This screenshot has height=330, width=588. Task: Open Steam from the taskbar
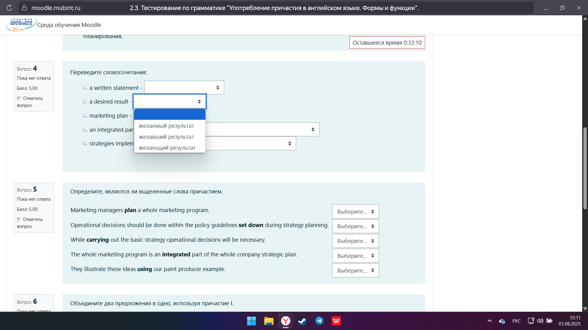(x=302, y=321)
